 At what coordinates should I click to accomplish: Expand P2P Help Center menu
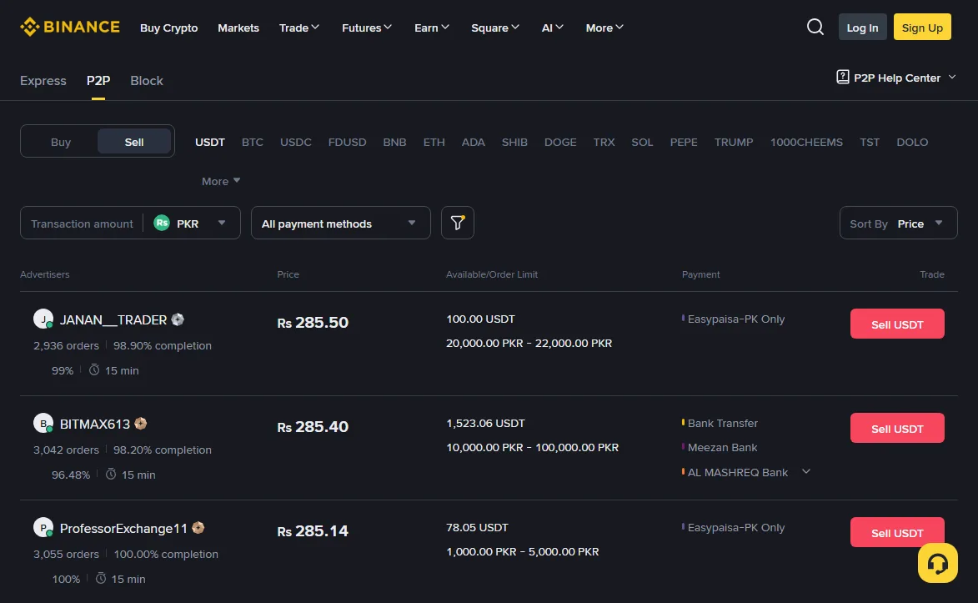coord(952,77)
